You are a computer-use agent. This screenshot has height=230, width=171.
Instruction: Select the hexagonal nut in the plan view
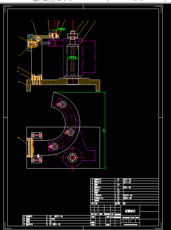(x=73, y=158)
